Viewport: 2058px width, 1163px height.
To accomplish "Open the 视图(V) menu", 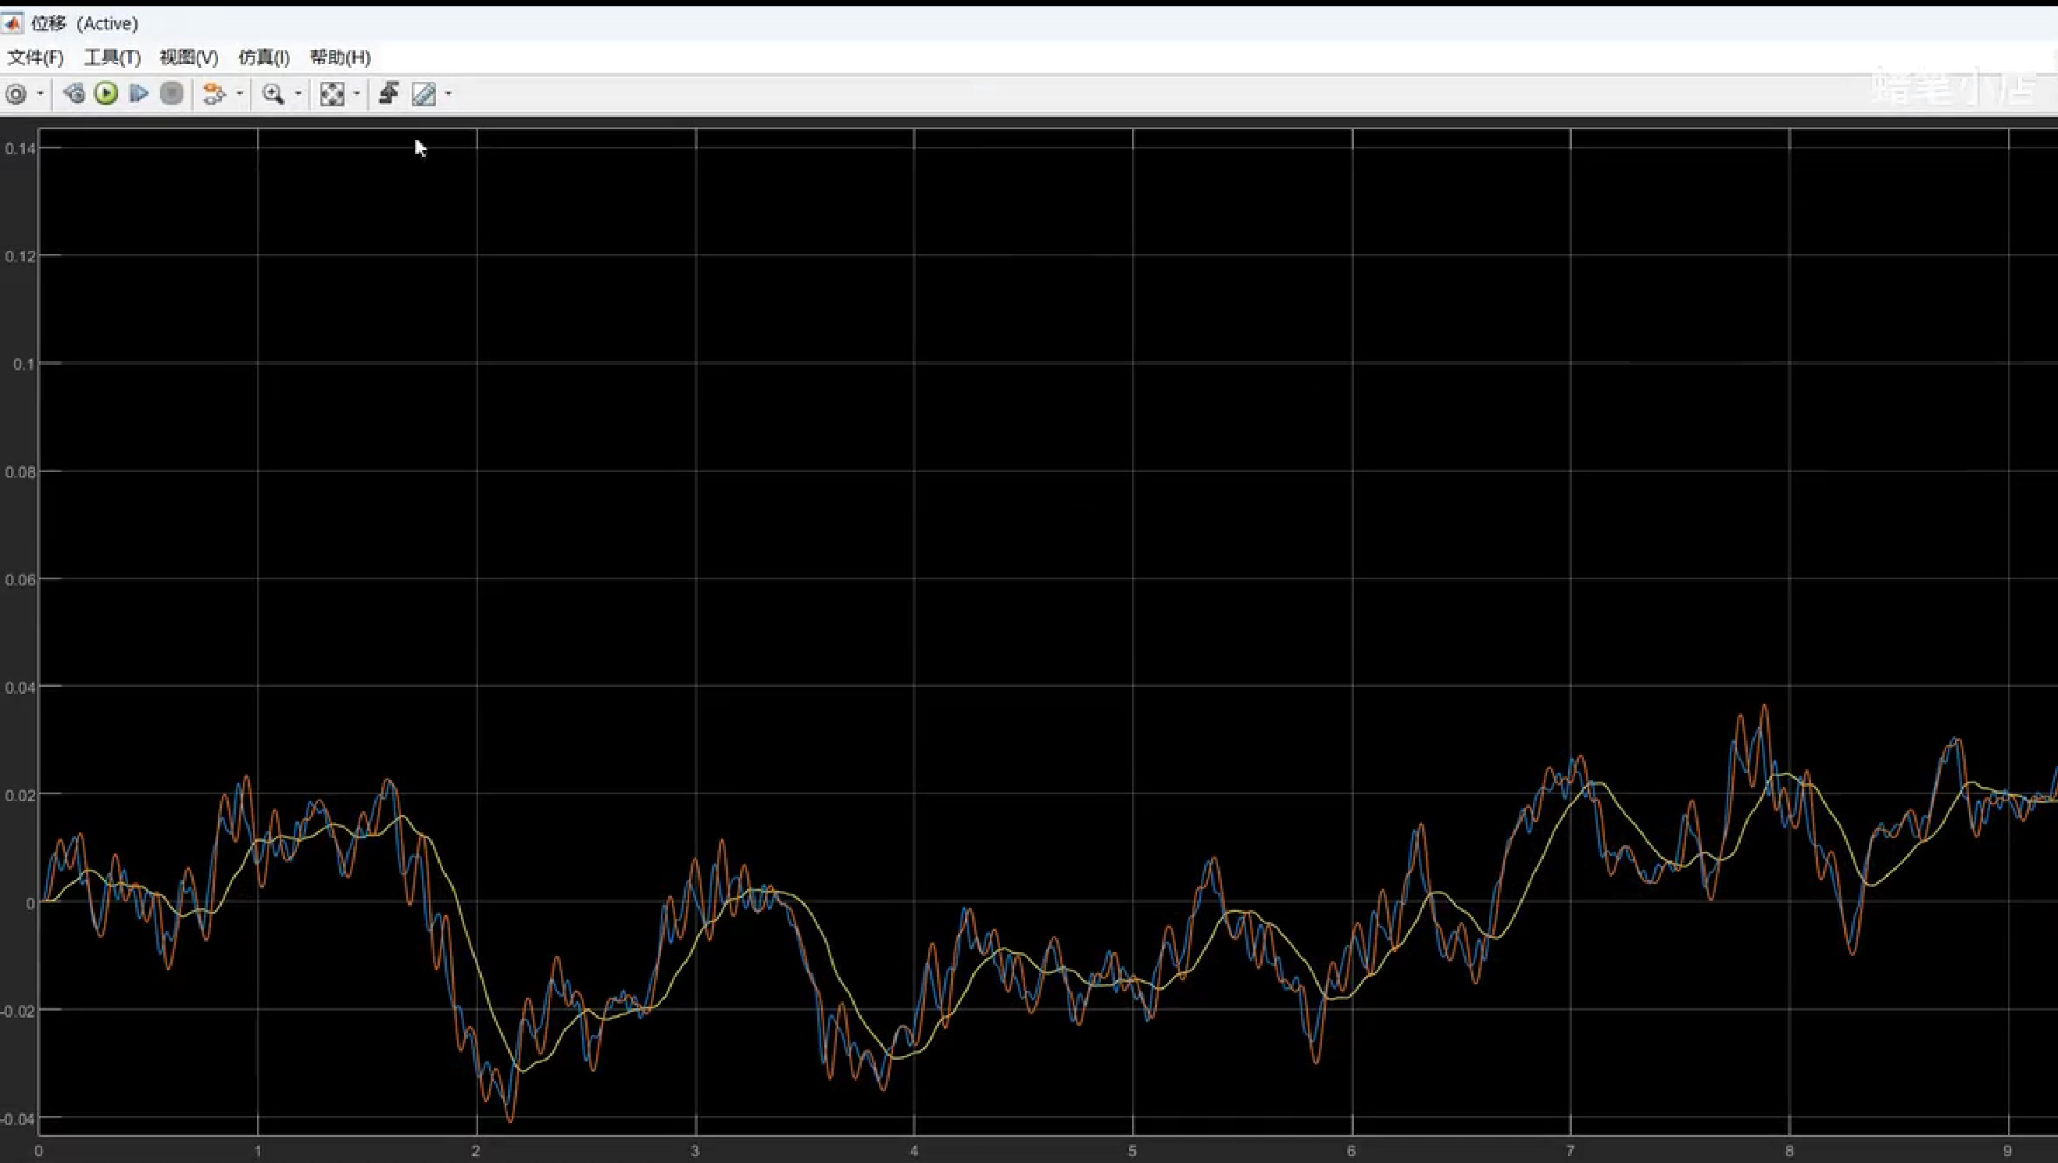I will coord(188,58).
